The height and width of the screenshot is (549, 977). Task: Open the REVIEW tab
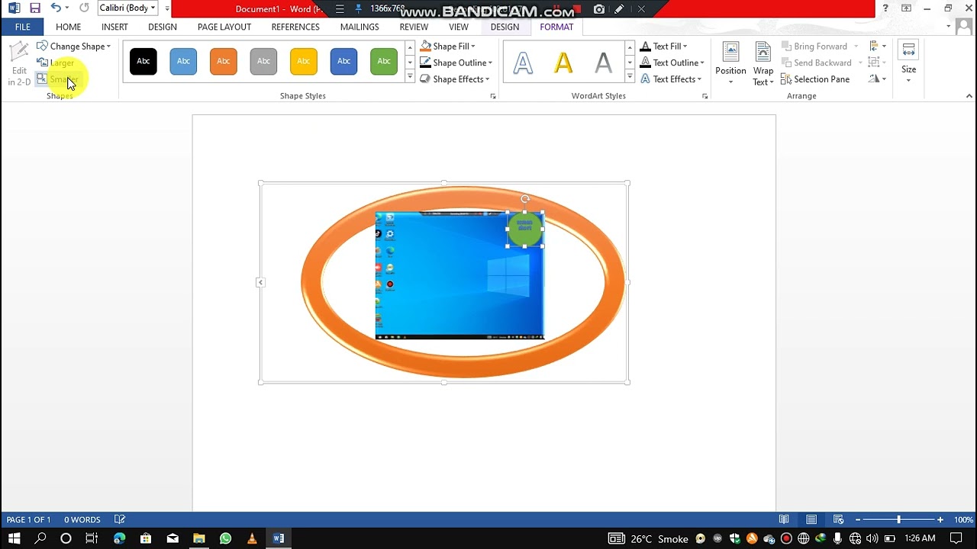pyautogui.click(x=414, y=27)
